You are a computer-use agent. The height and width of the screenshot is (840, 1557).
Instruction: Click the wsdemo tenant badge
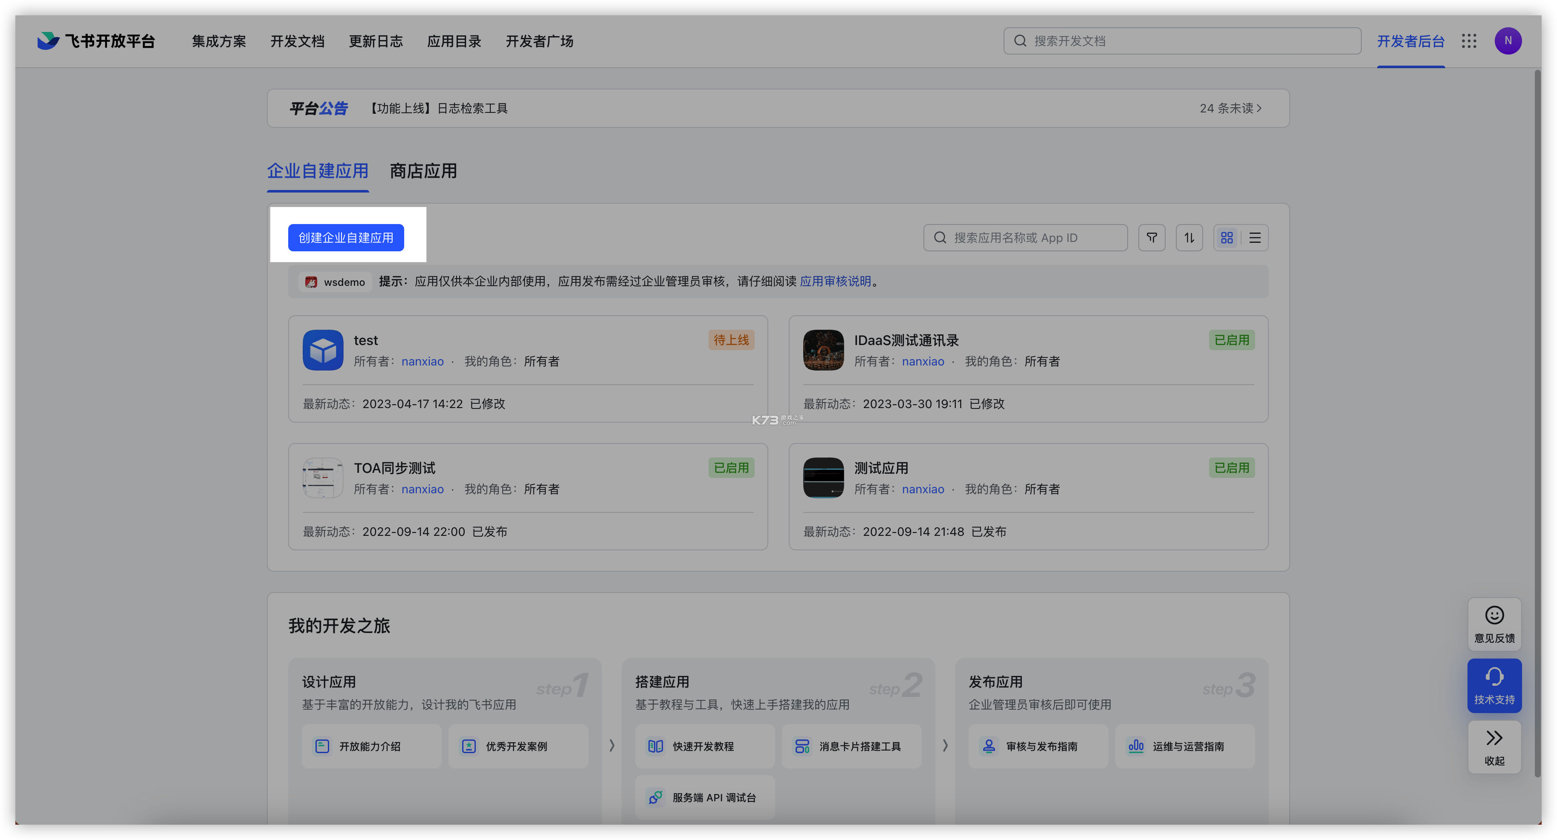tap(335, 282)
